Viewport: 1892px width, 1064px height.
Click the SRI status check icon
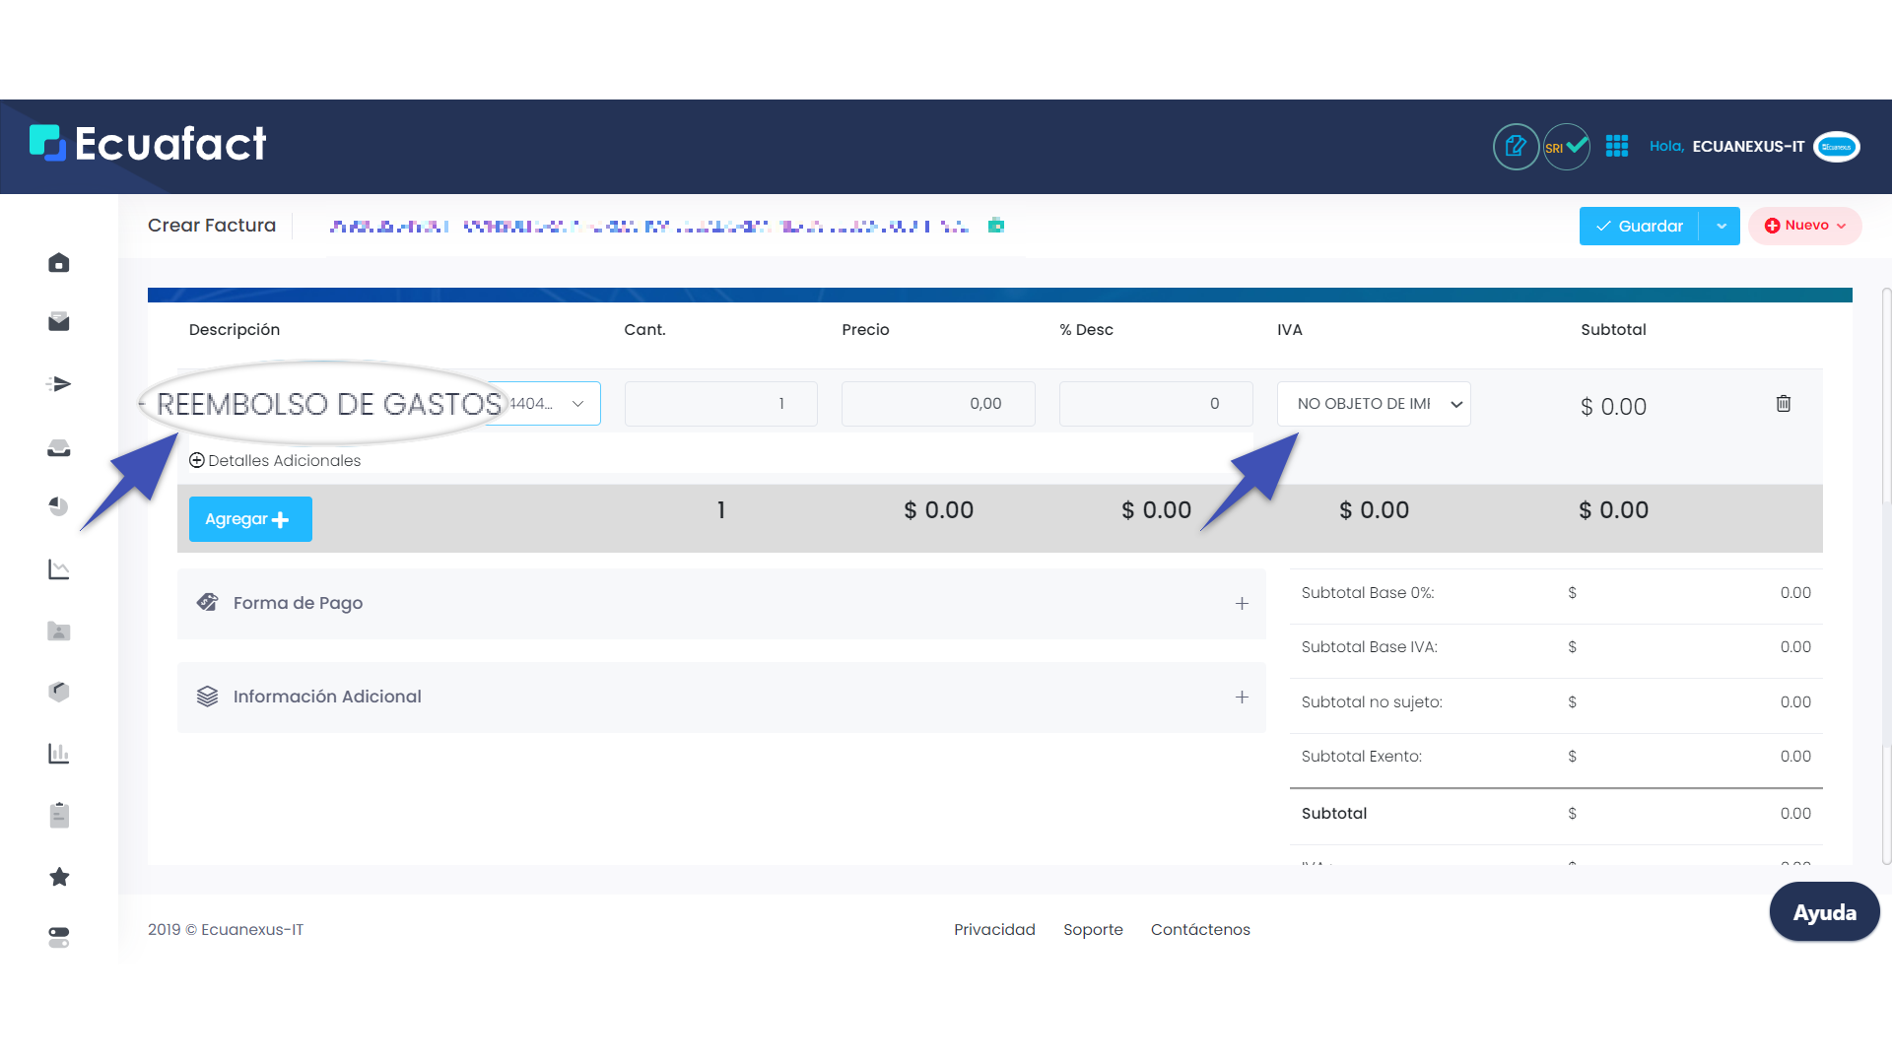(x=1566, y=147)
